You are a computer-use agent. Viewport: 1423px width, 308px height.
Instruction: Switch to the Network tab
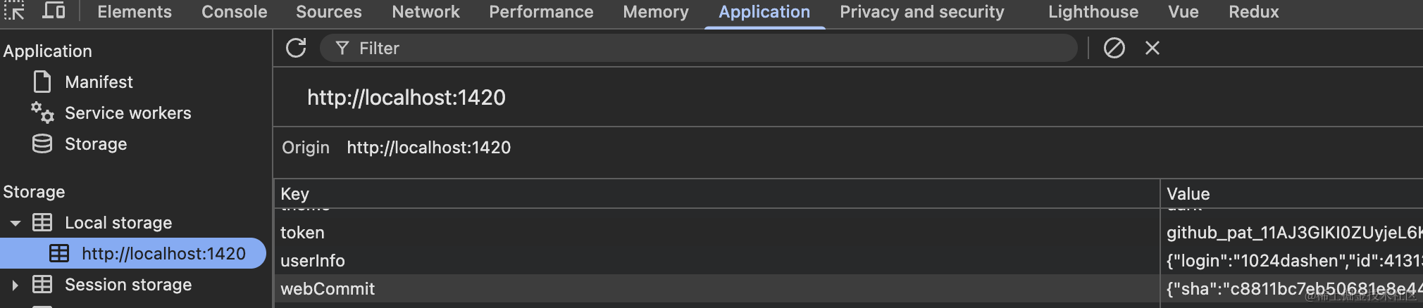pyautogui.click(x=425, y=12)
